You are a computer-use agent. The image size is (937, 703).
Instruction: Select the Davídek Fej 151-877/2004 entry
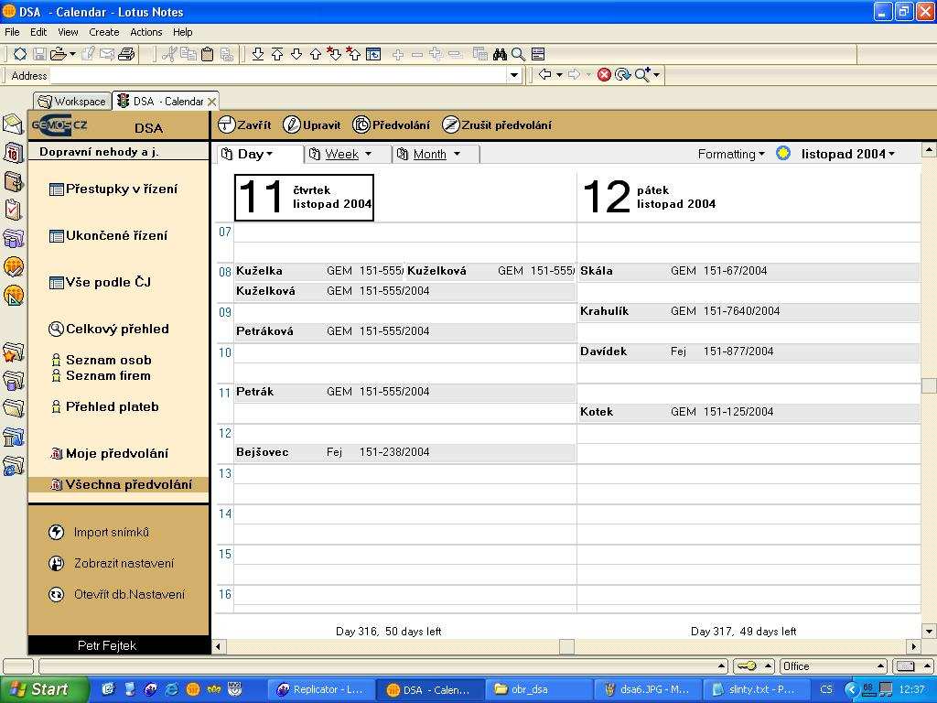(749, 351)
